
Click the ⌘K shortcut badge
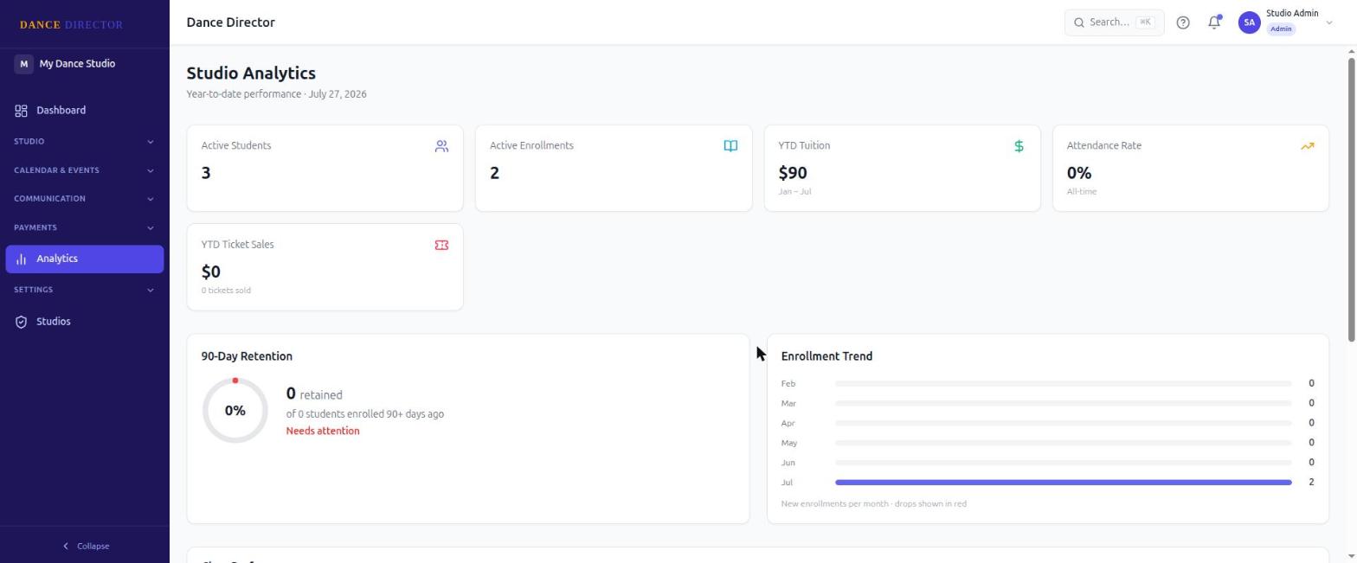[1146, 22]
